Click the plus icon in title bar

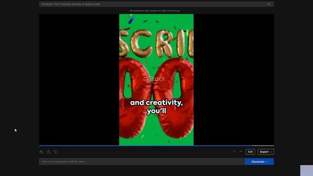point(268,4)
